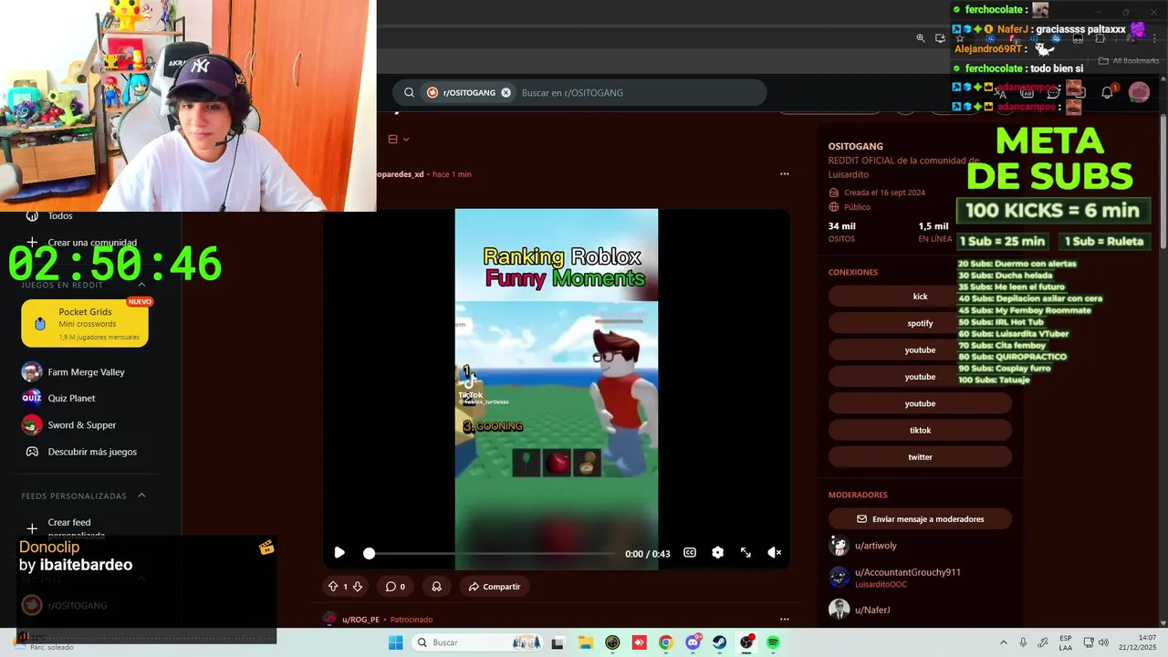This screenshot has height=657, width=1168.
Task: Toggle closed captions on the video
Action: coord(690,553)
